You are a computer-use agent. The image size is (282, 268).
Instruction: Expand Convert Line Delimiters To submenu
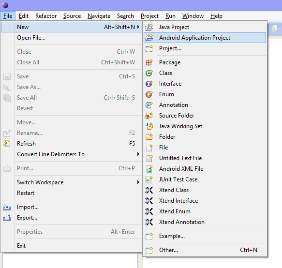coord(138,154)
